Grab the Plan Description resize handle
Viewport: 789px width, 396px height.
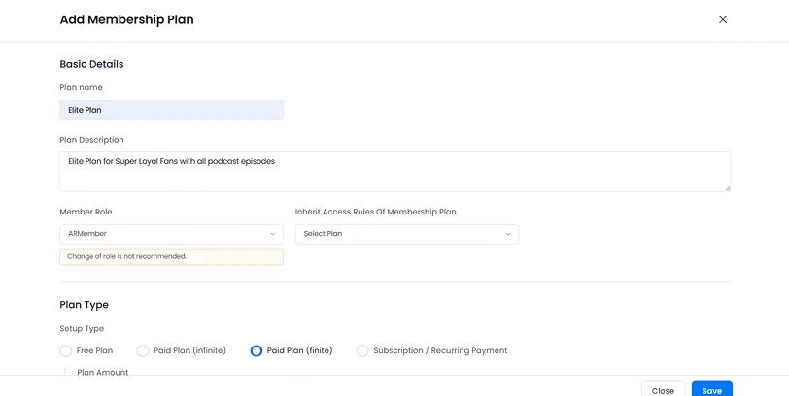click(x=726, y=186)
